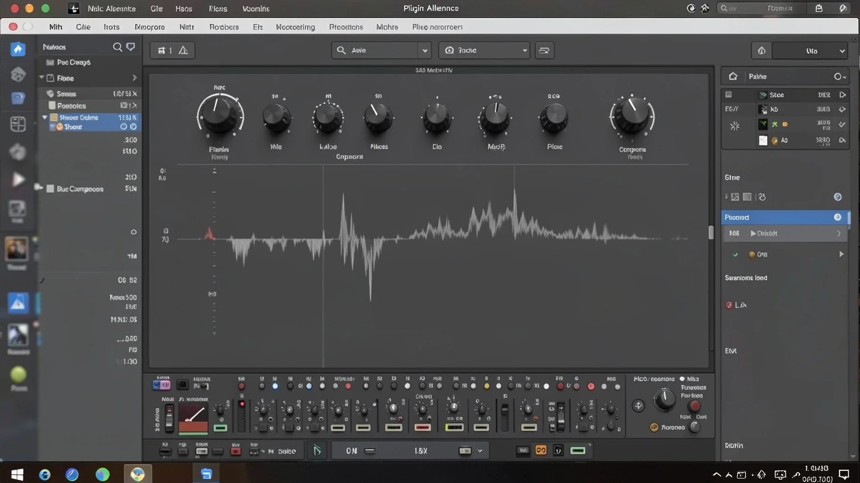Viewport: 860px width, 483px height.
Task: Click the arrow icon on the K0 row
Action: pos(842,109)
